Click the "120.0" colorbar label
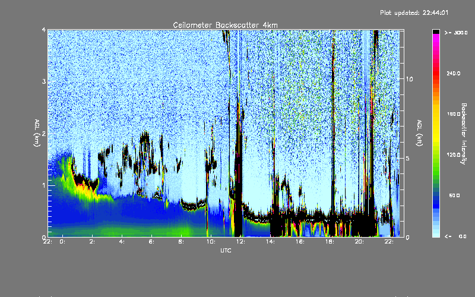 [x=454, y=154]
